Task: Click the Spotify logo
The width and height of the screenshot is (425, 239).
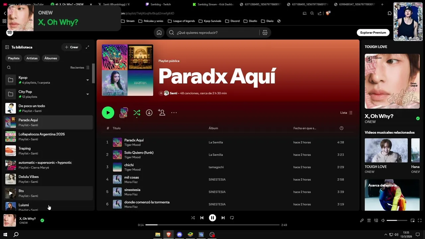Action: click(10, 33)
